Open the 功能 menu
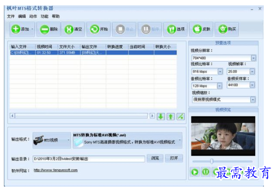The width and height of the screenshot is (275, 188). (44, 16)
